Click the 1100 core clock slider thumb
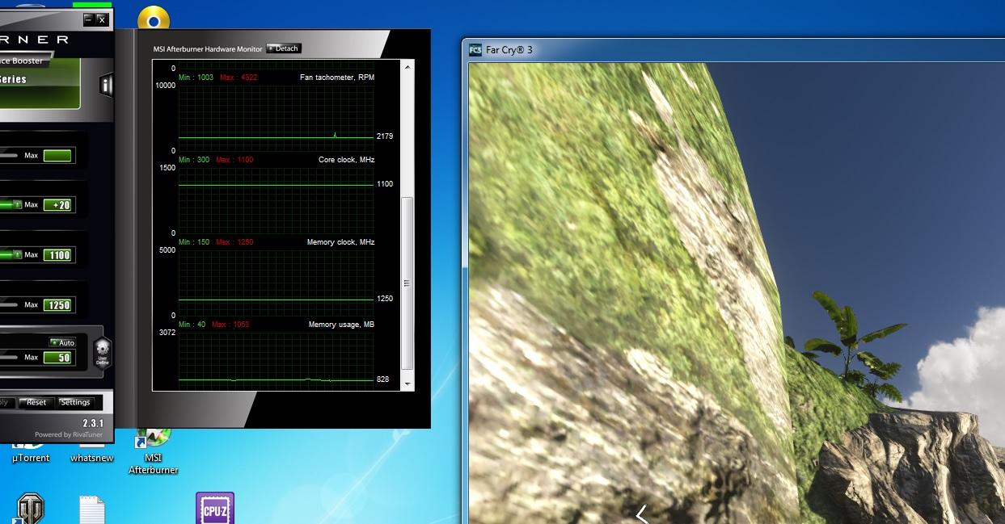This screenshot has width=1005, height=524. pos(15,255)
